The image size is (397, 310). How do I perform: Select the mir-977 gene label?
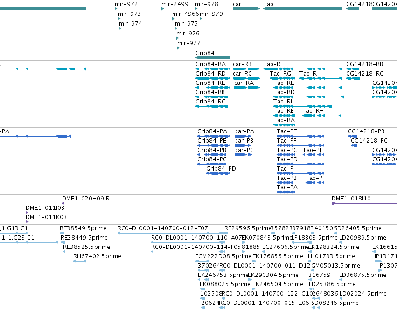(x=189, y=43)
